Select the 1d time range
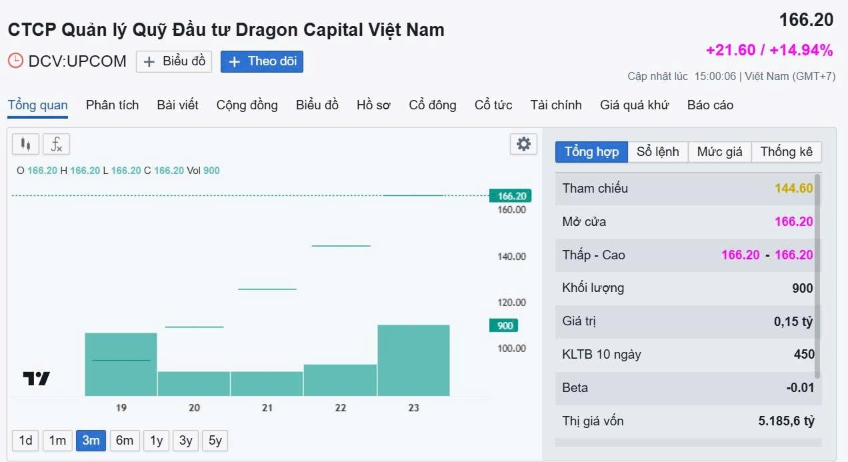 pyautogui.click(x=25, y=441)
